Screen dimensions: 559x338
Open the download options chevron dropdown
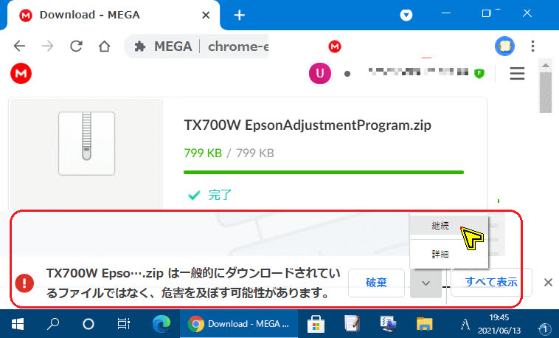click(x=426, y=283)
